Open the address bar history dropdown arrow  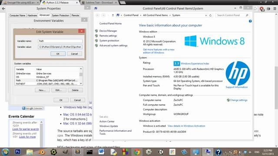206,16
